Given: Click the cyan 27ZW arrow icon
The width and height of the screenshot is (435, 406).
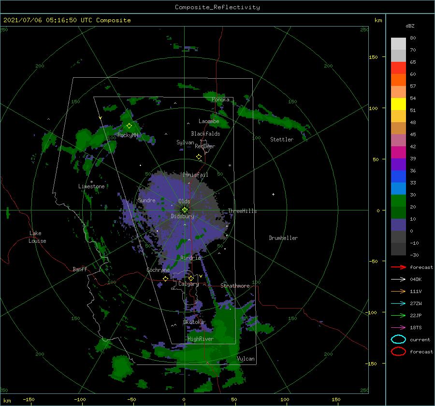Looking at the screenshot, I should pyautogui.click(x=398, y=304).
